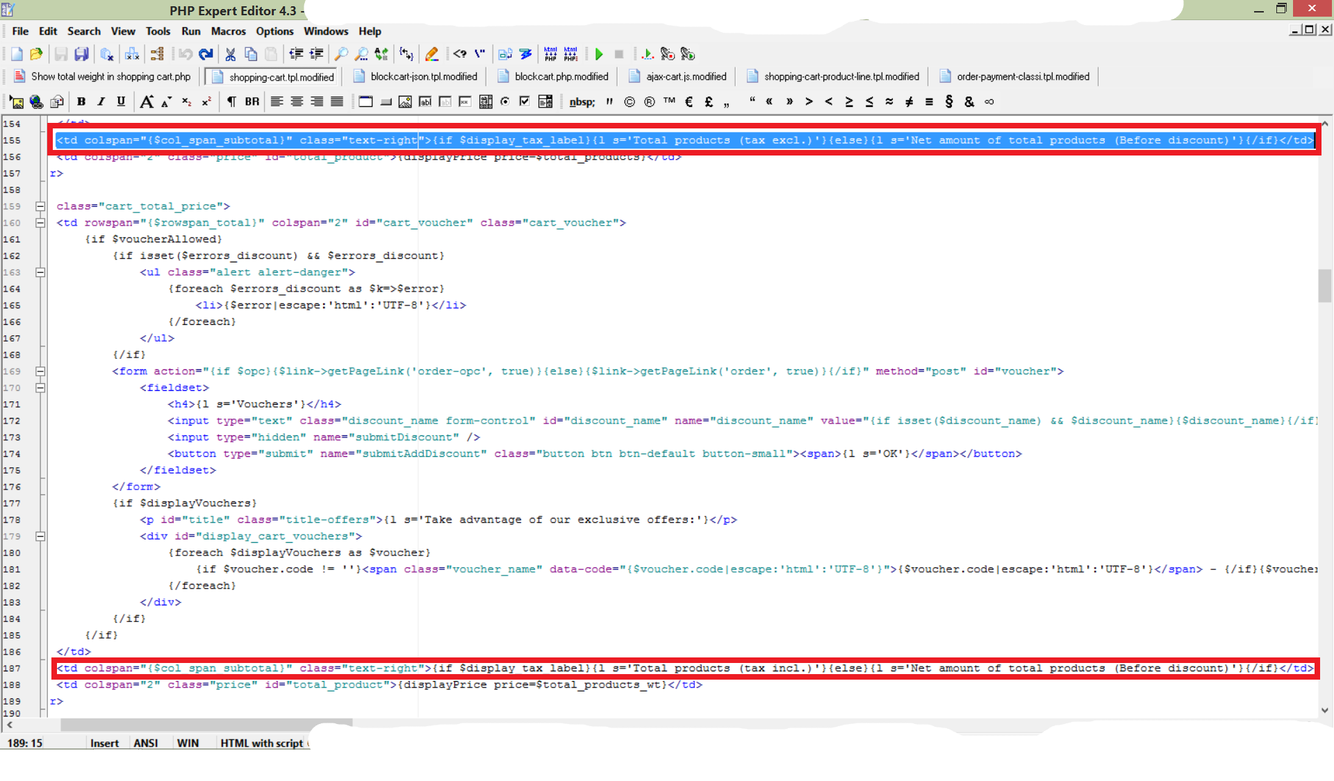Click the Cut scissors icon
The height and width of the screenshot is (781, 1334).
point(231,54)
